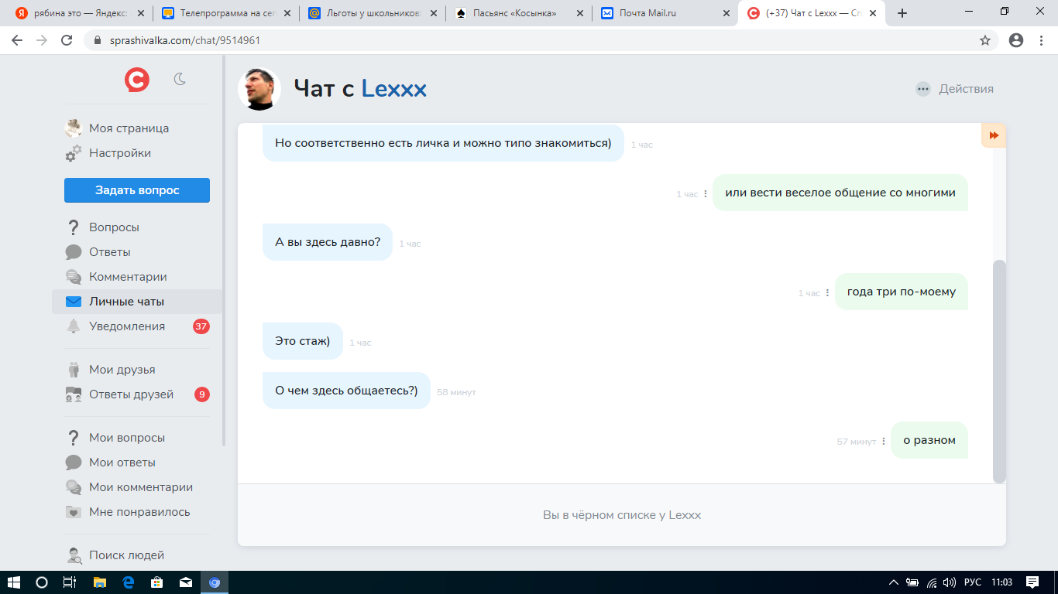
Task: Click Lexxx's avatar photo
Action: click(259, 89)
